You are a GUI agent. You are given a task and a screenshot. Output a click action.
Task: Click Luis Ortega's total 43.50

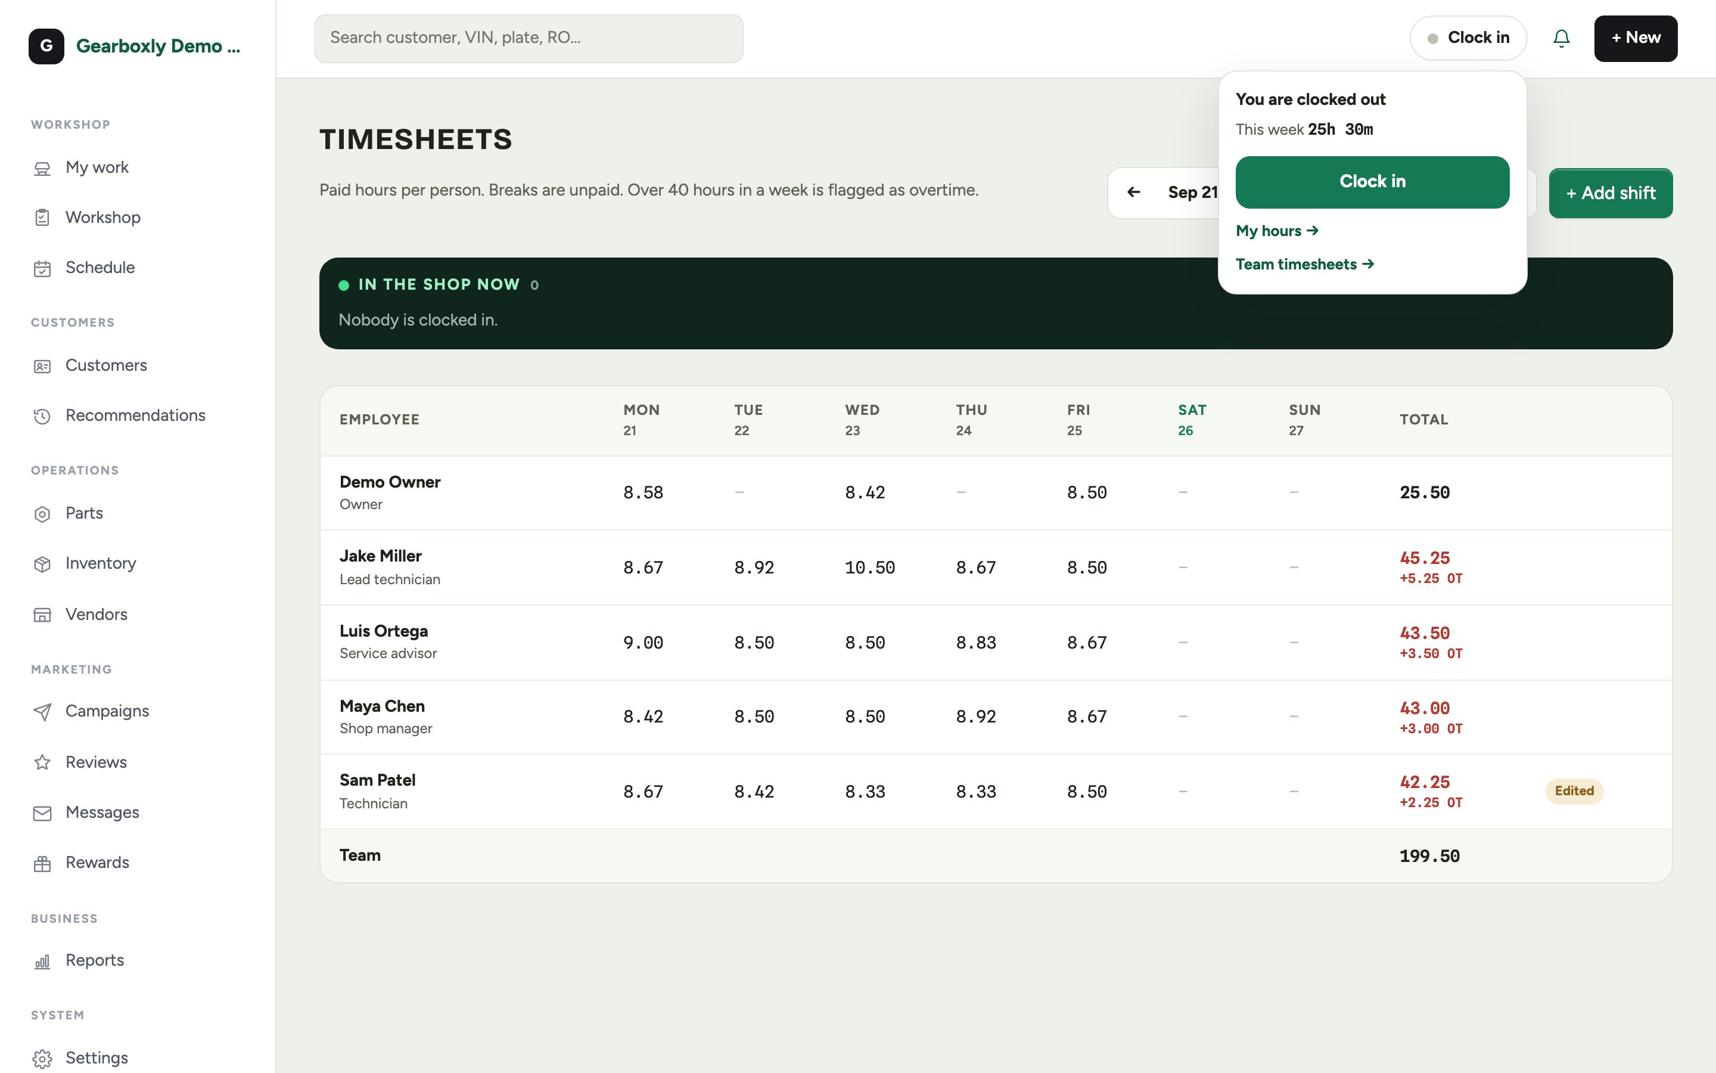(1425, 633)
